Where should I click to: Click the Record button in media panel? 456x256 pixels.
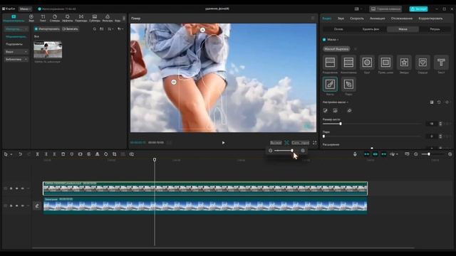point(70,29)
